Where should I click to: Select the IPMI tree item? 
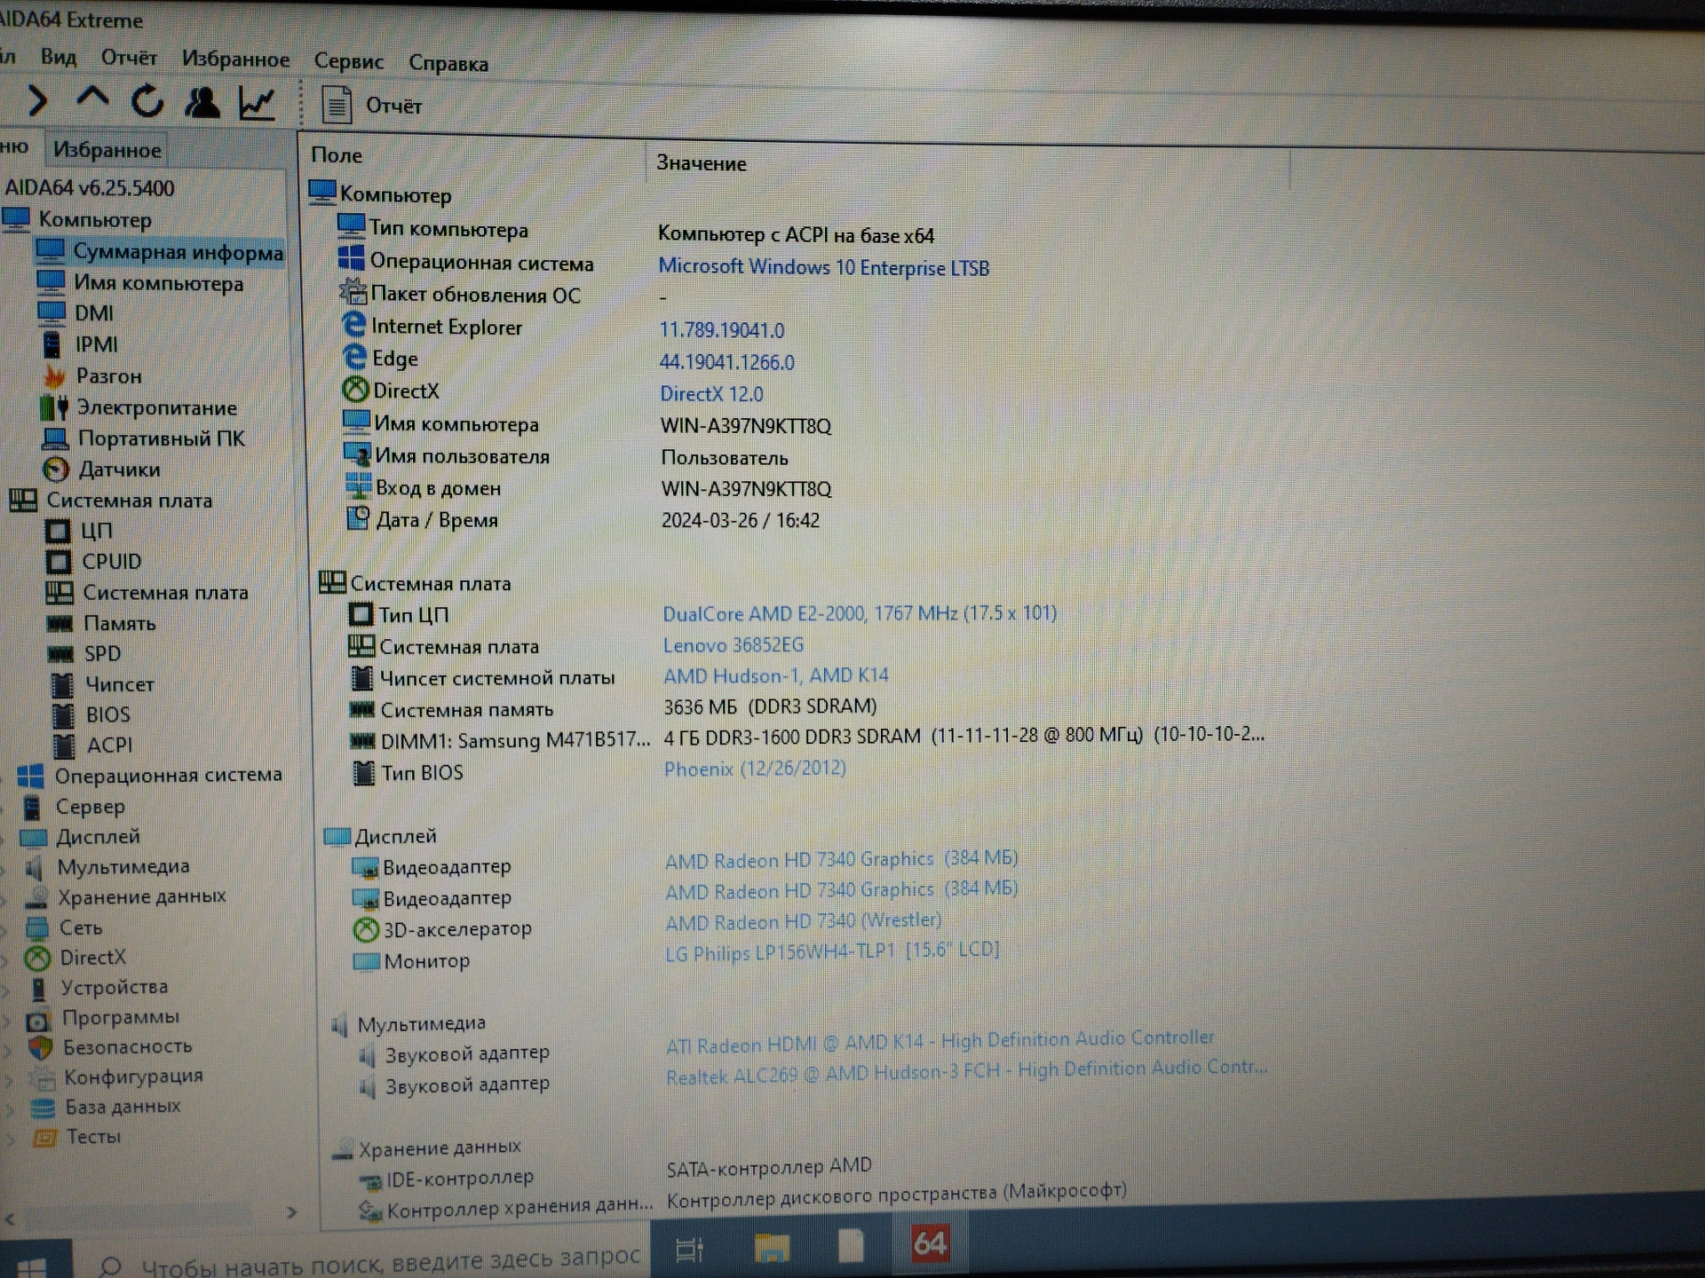point(96,344)
